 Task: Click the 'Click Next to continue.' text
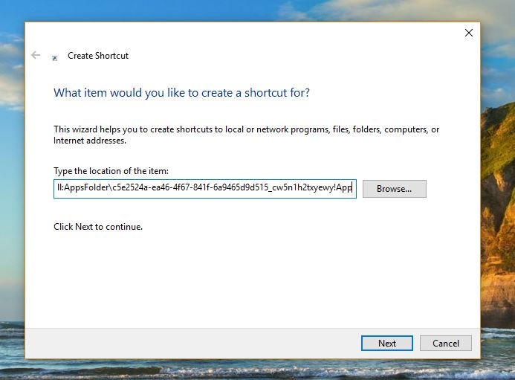coord(98,227)
